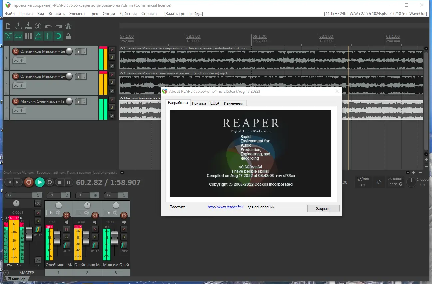Solo track 2 in the track panel
Viewport: 432px width, 284px height.
pos(112,82)
